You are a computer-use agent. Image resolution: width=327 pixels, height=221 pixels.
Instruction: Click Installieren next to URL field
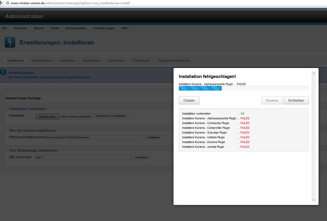142,158
